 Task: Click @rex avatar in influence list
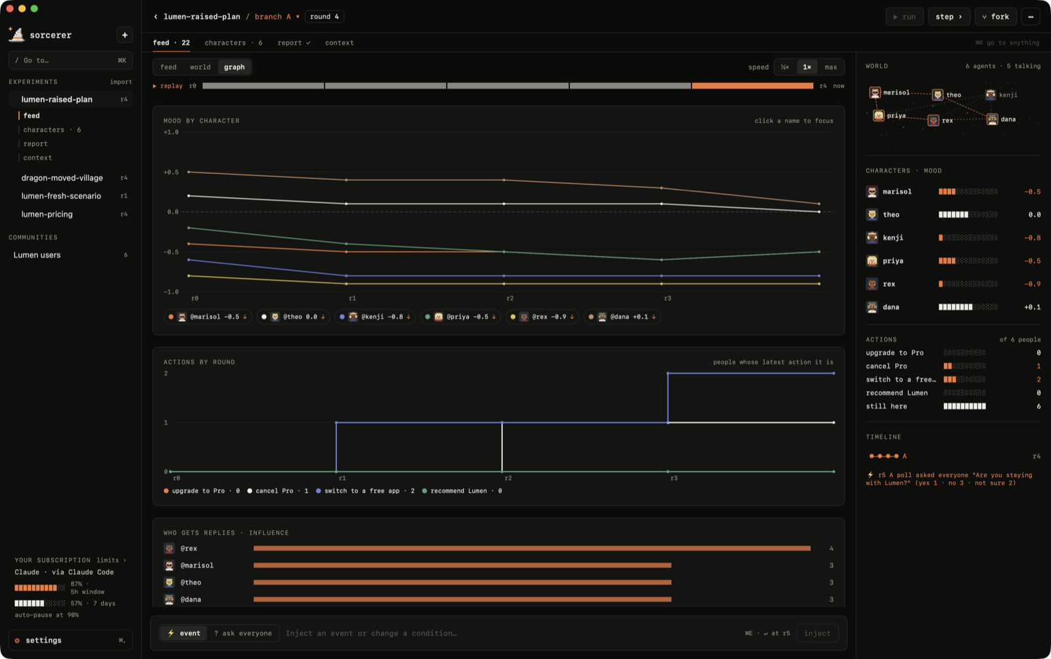click(x=169, y=549)
